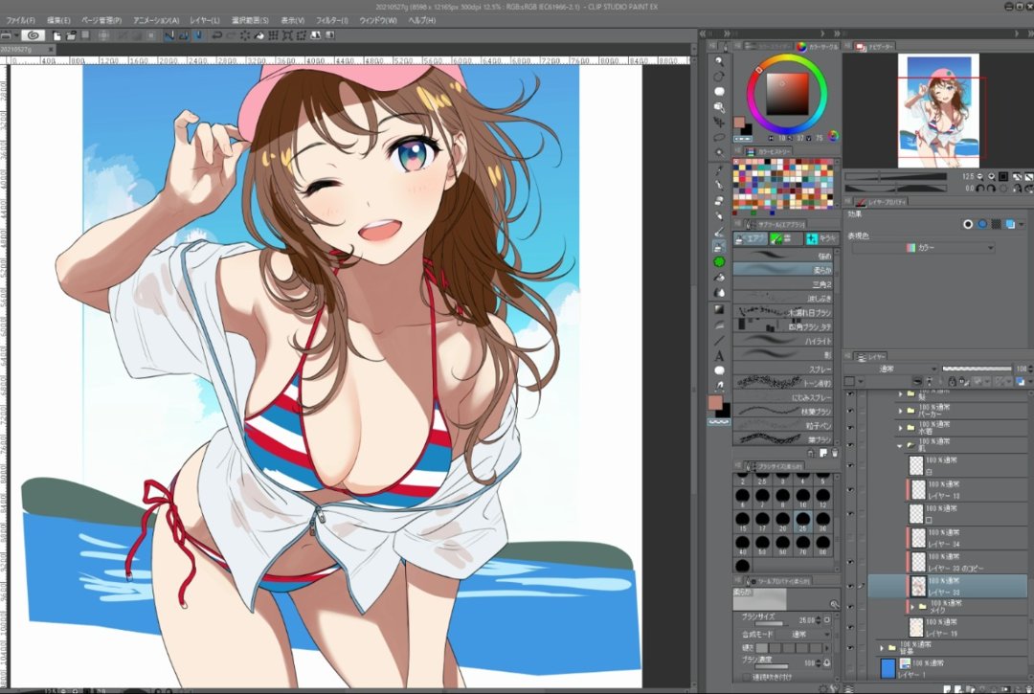This screenshot has height=694, width=1034.
Task: Open the ヘルプ(H) menu
Action: 421,20
